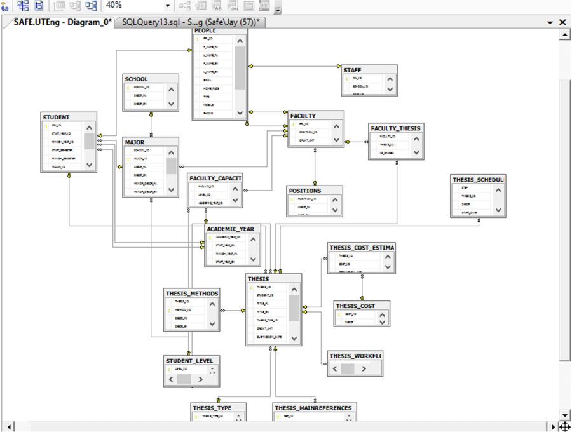Viewport: 572px width, 432px height.
Task: Select the THESIS_COST table title
Action: pyautogui.click(x=355, y=306)
